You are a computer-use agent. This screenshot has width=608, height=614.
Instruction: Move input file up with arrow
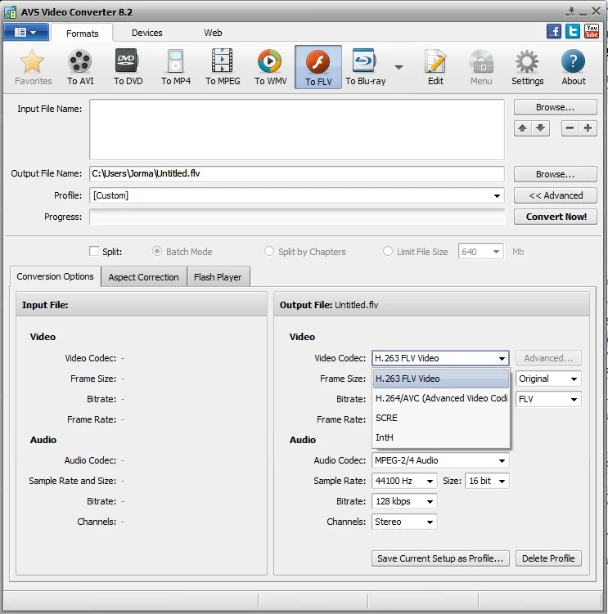(x=523, y=128)
